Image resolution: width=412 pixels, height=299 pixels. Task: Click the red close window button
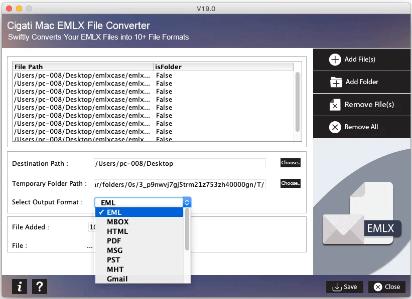pos(9,9)
